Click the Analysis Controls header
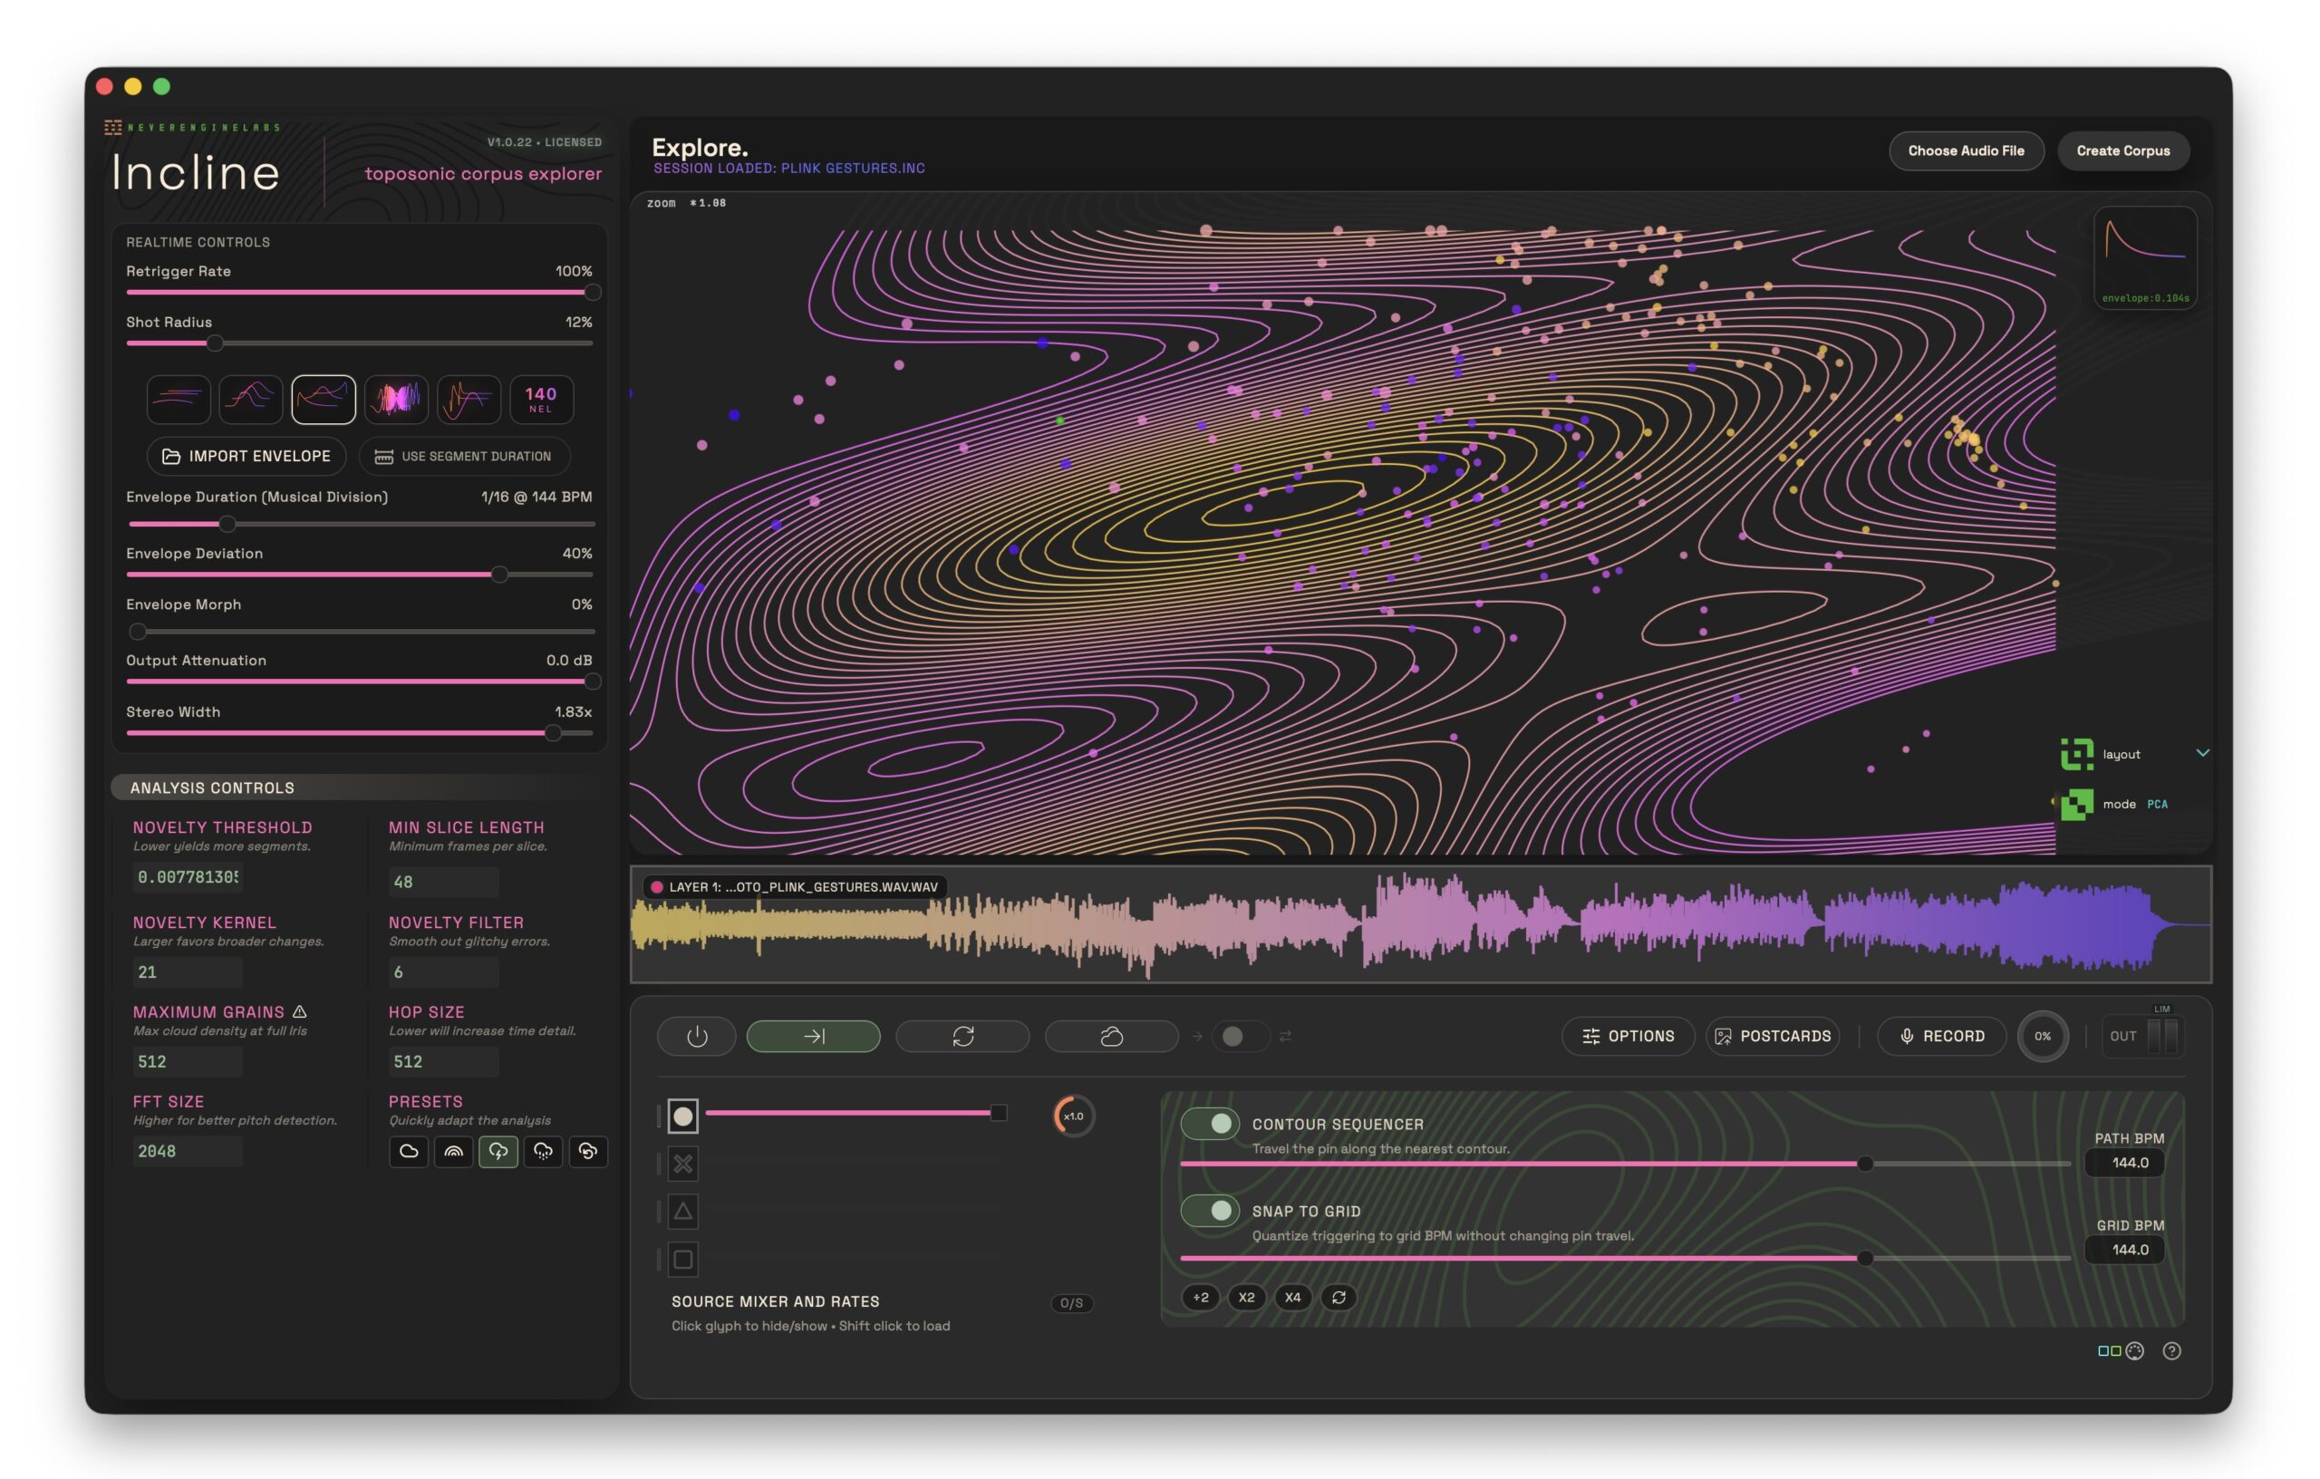 (x=212, y=788)
